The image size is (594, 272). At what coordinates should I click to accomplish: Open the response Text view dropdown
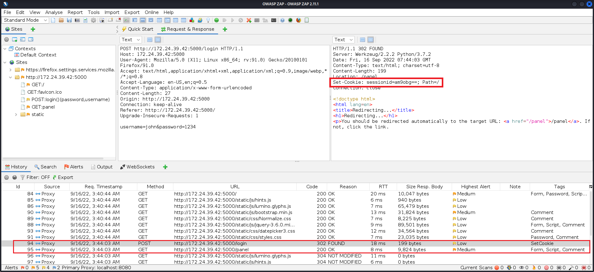click(344, 40)
